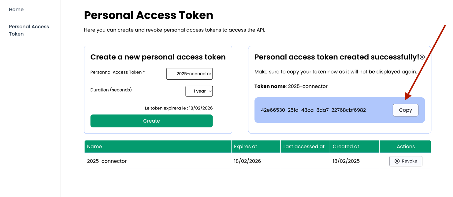Click the Personnal Access Token field label
This screenshot has width=453, height=197.
117,72
